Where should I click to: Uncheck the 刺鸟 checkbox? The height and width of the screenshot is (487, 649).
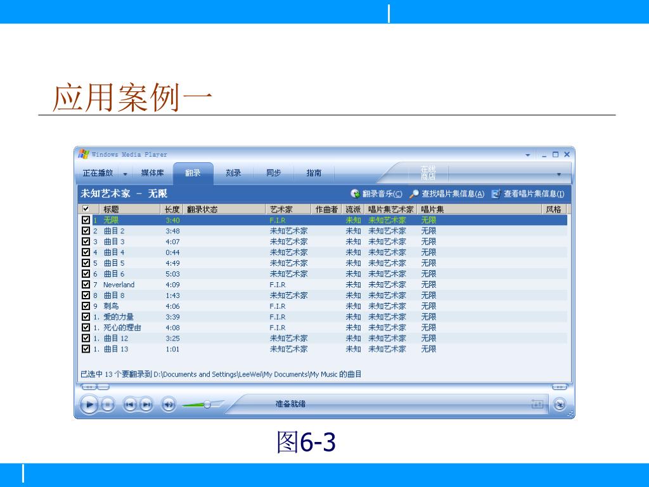pos(86,306)
